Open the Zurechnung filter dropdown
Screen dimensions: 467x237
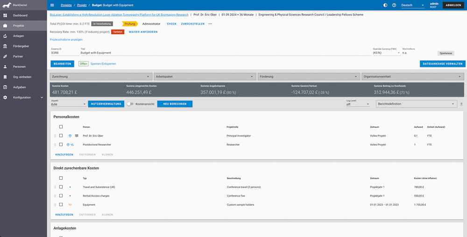coord(101,77)
